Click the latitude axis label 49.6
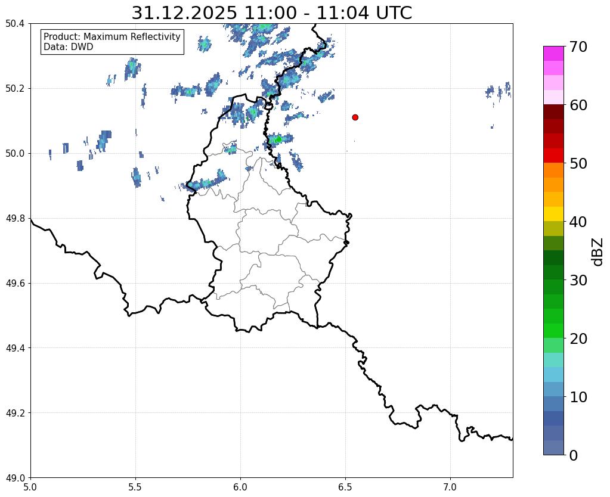This screenshot has height=497, width=610. coord(15,283)
